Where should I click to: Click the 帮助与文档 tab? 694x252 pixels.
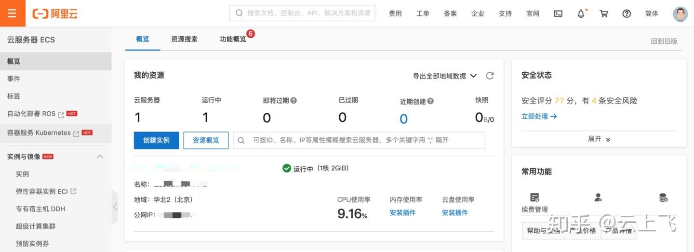coord(544,231)
